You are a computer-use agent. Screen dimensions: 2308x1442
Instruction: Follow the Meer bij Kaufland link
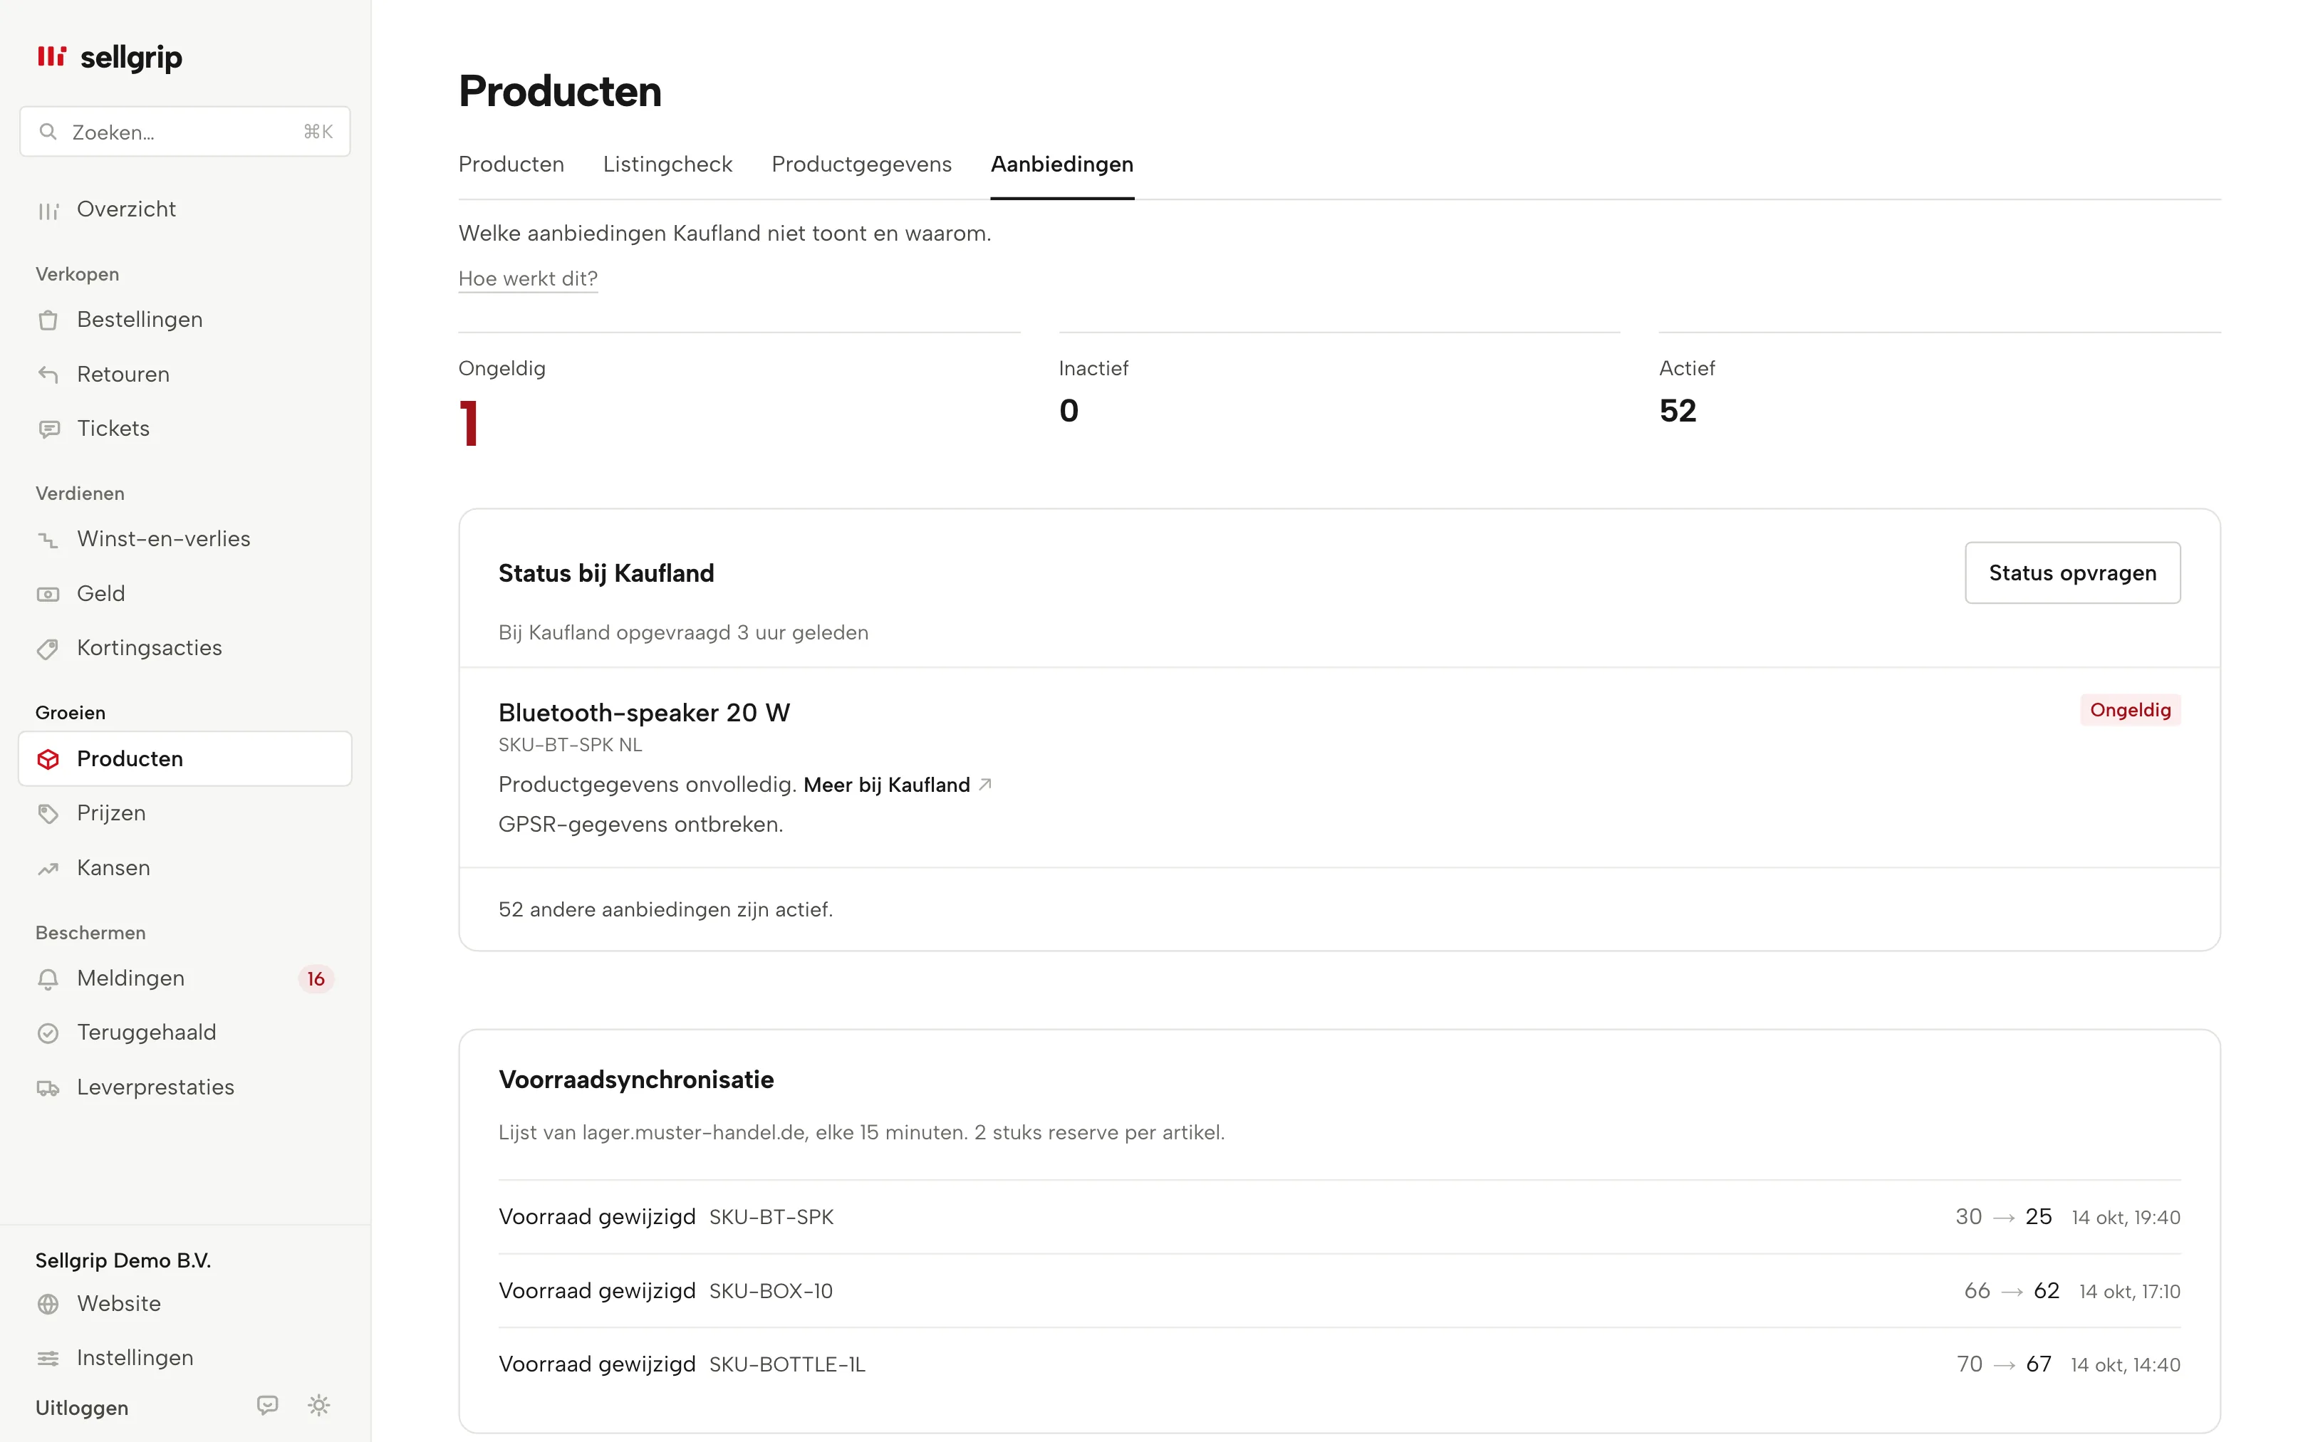point(886,785)
